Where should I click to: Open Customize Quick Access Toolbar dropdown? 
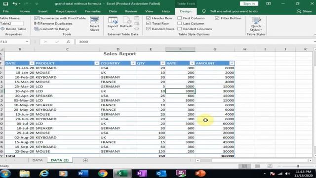pos(37,3)
